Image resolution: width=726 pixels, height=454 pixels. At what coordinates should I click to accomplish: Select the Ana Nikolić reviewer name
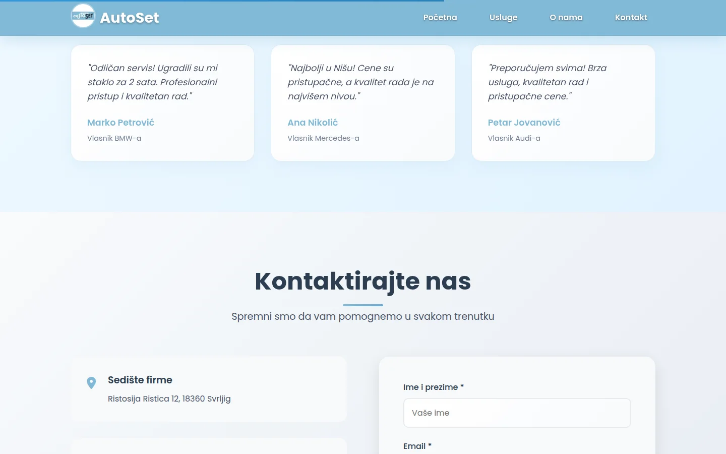(x=313, y=123)
